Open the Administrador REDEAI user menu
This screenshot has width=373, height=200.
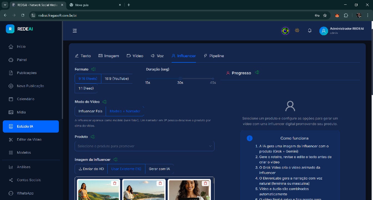(x=341, y=31)
